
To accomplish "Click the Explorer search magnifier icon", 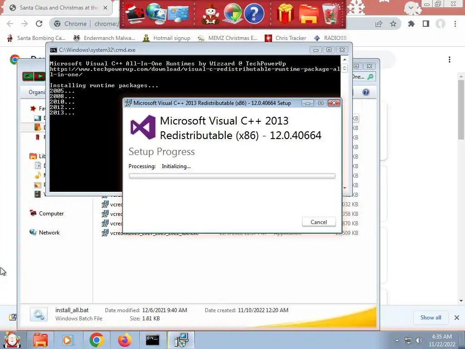I will pos(370,77).
